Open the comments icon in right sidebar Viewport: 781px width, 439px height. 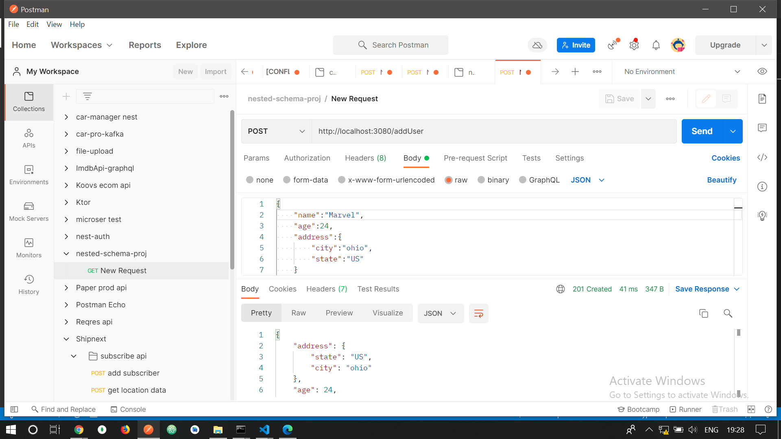pyautogui.click(x=762, y=128)
